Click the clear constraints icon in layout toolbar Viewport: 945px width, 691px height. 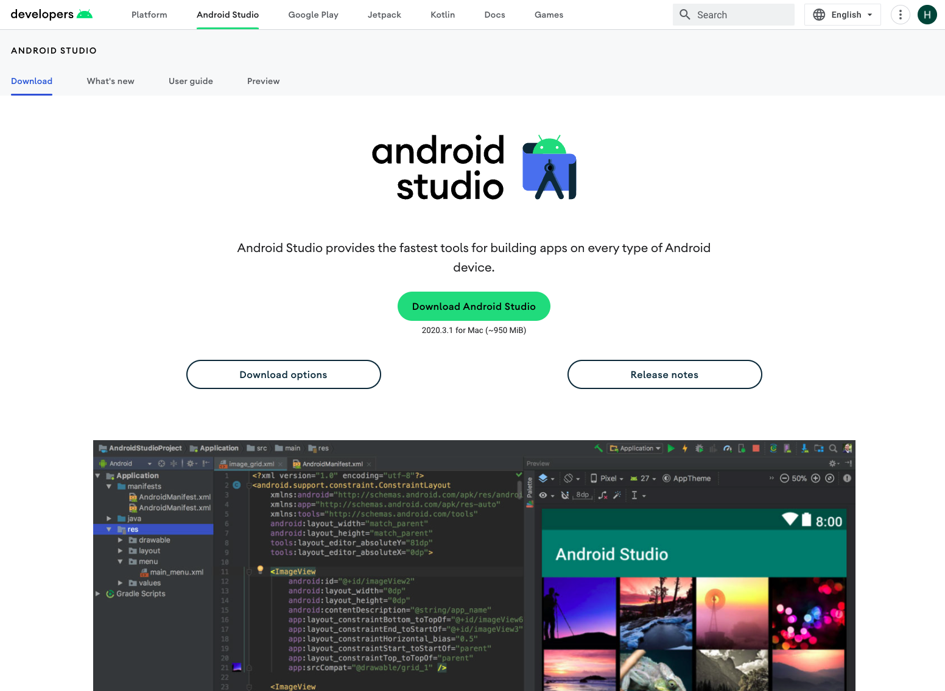tap(603, 495)
